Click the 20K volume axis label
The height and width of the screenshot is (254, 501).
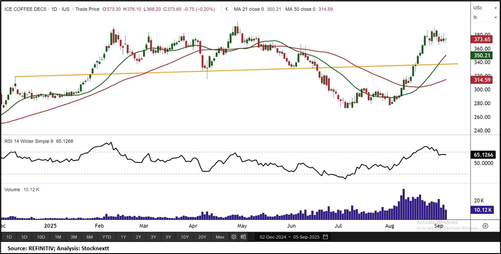click(478, 201)
